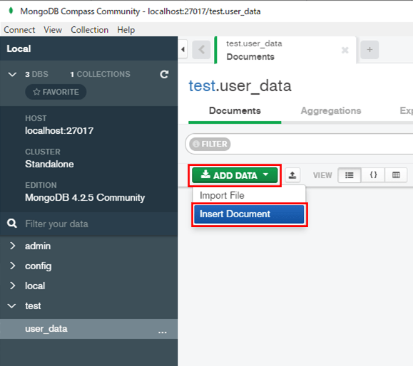Choose Insert Document from the dropdown
This screenshot has height=366, width=413.
[249, 214]
